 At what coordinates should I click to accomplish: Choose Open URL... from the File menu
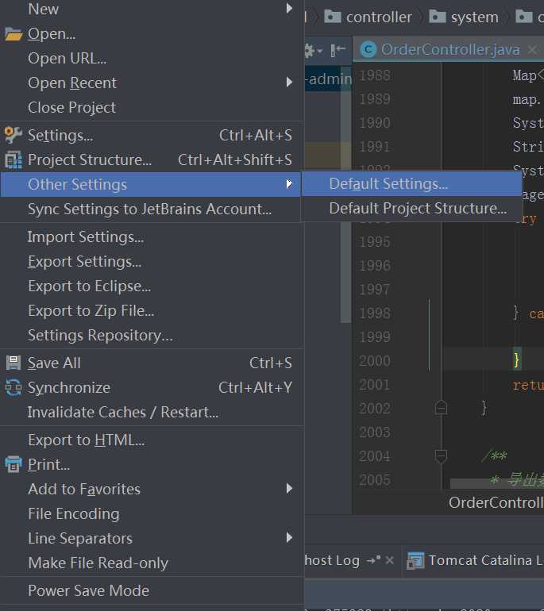[152, 59]
